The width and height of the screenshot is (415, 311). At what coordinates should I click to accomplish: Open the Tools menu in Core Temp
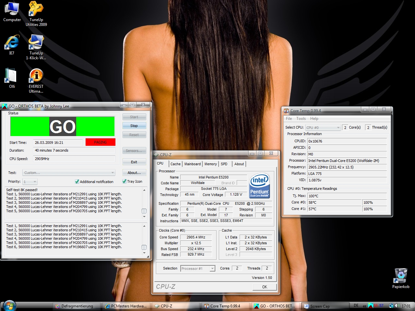coord(301,119)
